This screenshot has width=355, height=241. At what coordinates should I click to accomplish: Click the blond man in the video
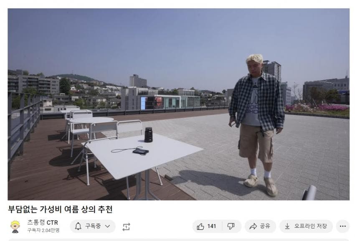pos(258,124)
